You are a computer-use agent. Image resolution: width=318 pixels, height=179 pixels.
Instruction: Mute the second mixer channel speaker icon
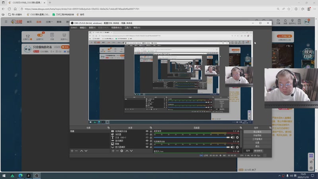[x=233, y=147]
